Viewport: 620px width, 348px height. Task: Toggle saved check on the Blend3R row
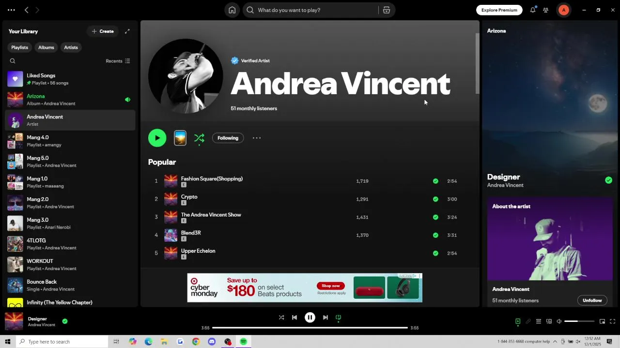[435, 235]
